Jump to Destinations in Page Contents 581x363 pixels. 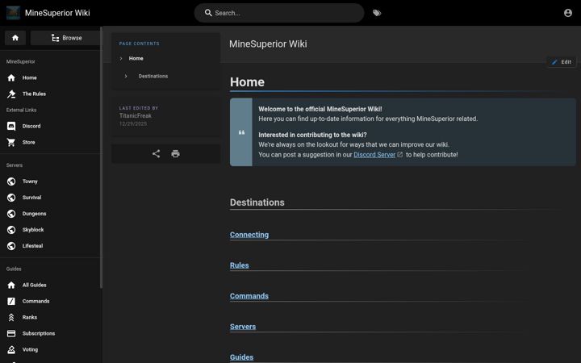click(153, 77)
